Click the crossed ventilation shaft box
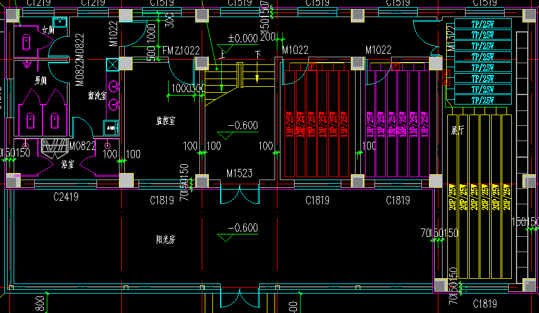539x313 pixels. [112, 64]
